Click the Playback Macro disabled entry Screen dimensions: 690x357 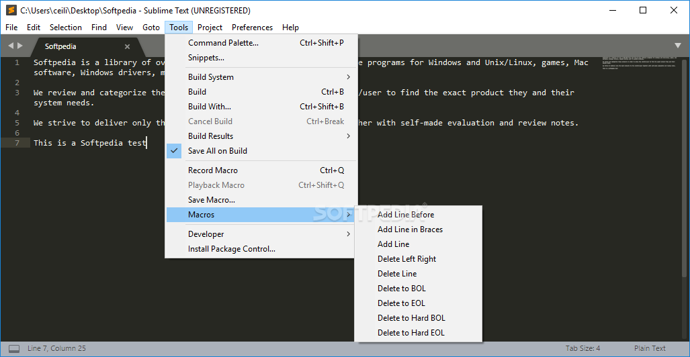point(261,185)
